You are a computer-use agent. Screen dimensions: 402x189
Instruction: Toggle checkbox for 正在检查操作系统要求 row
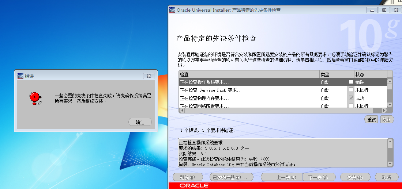[351, 82]
